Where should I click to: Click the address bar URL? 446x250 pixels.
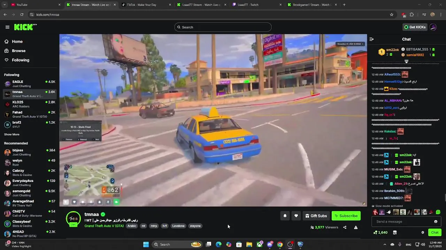click(x=48, y=15)
